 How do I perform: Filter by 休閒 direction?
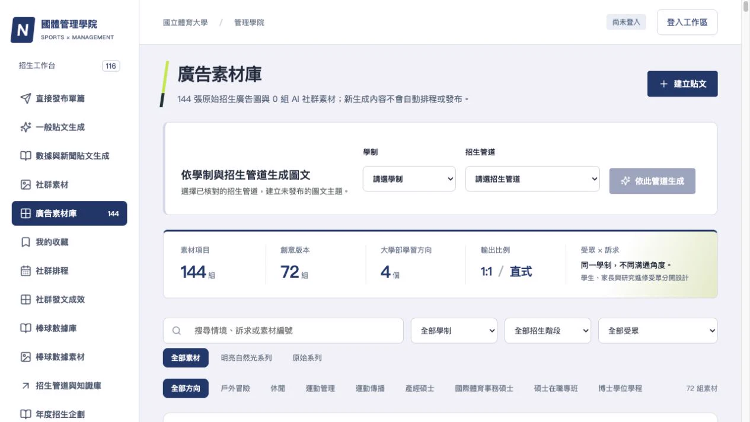277,389
